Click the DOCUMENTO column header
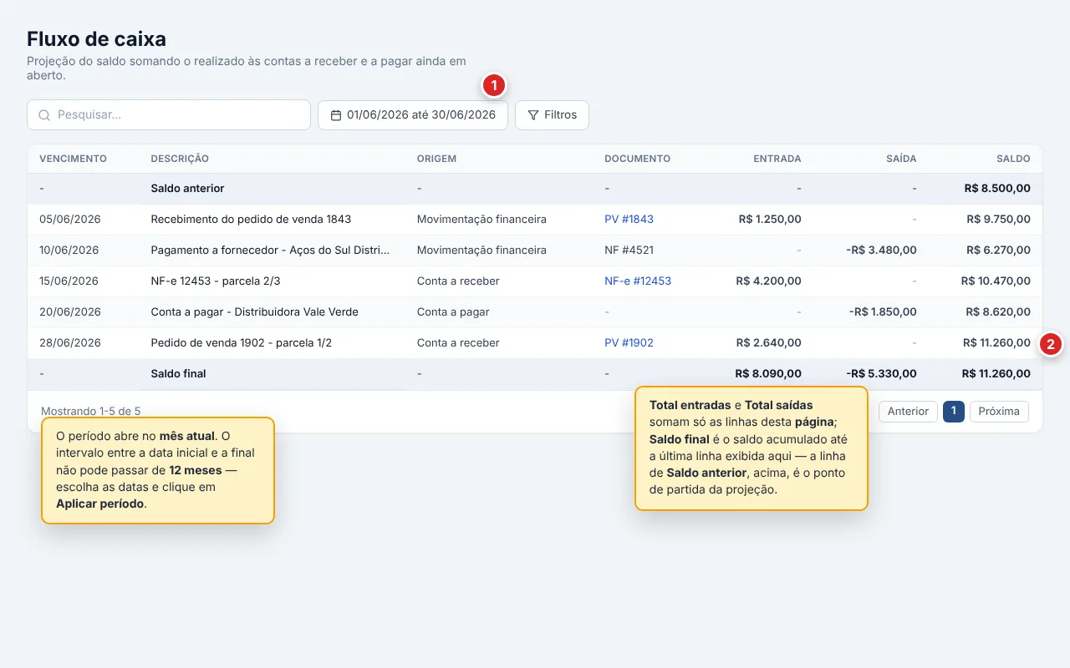This screenshot has height=668, width=1070. pos(637,159)
